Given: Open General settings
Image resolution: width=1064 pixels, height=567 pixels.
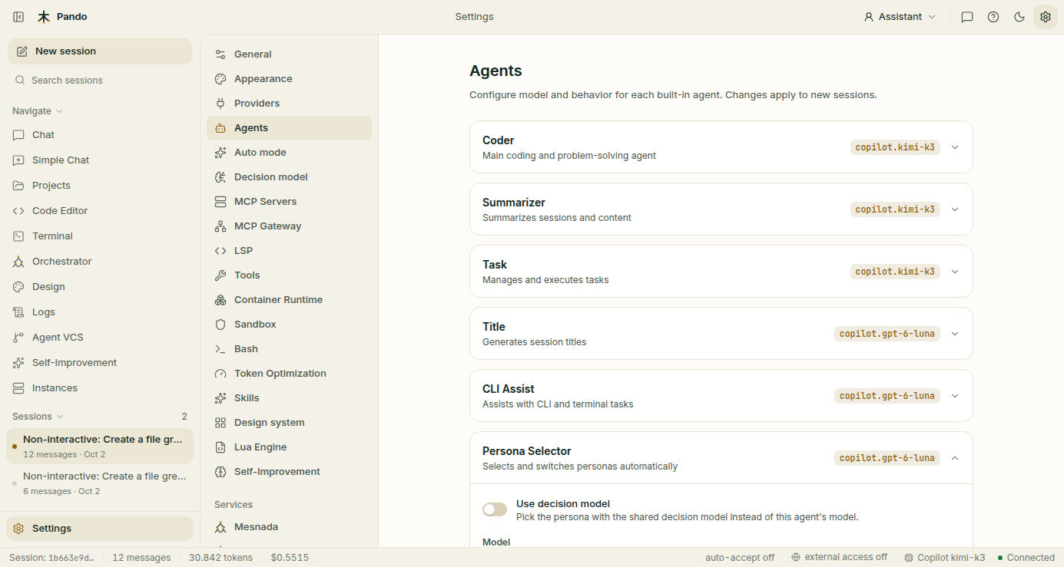Looking at the screenshot, I should tap(289, 54).
